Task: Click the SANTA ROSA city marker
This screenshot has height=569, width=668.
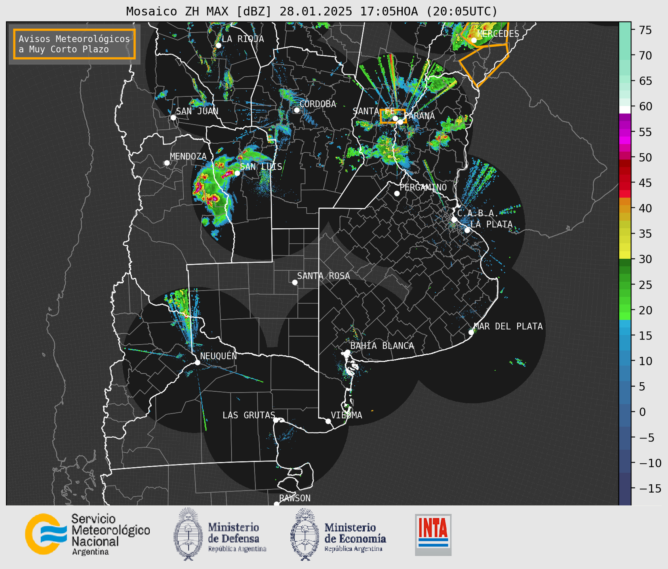Action: pos(295,282)
